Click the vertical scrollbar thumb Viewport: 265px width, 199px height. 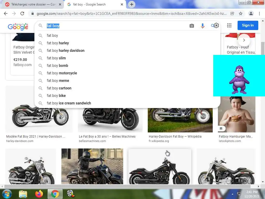point(263,48)
